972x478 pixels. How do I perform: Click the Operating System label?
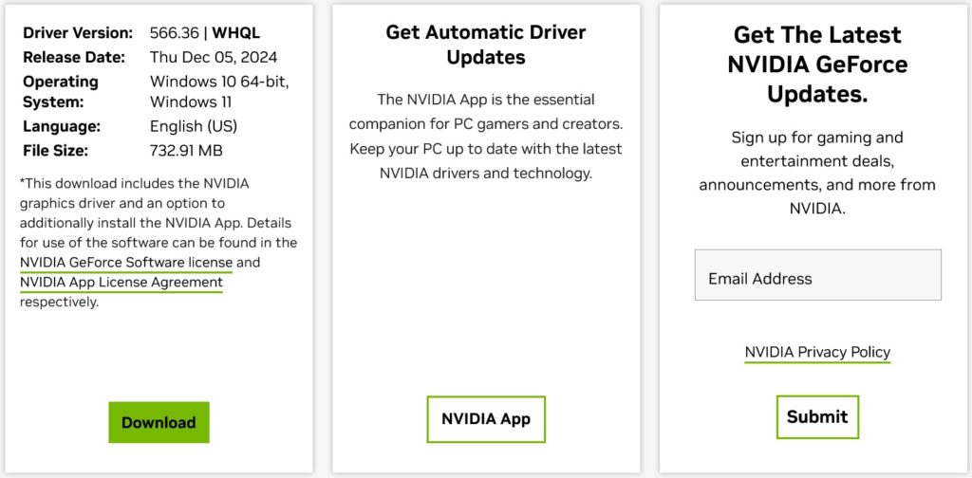tap(61, 92)
